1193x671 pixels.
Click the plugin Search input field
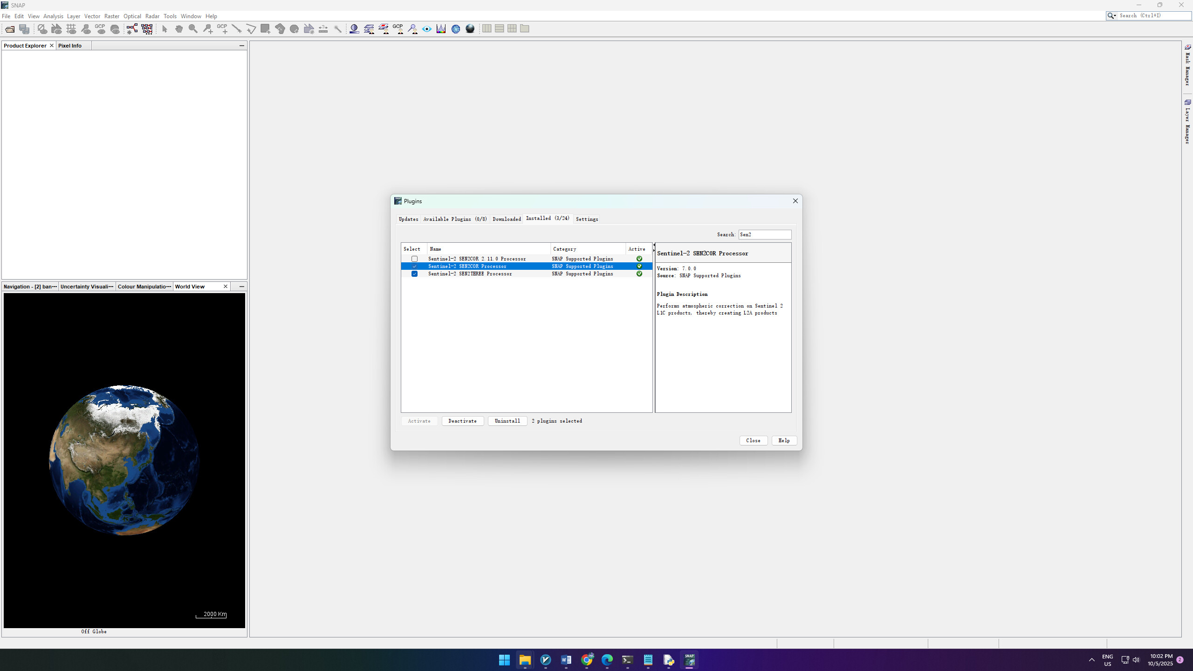click(764, 234)
